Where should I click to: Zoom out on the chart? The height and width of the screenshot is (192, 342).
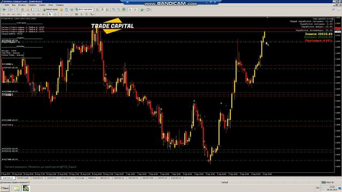(119, 10)
